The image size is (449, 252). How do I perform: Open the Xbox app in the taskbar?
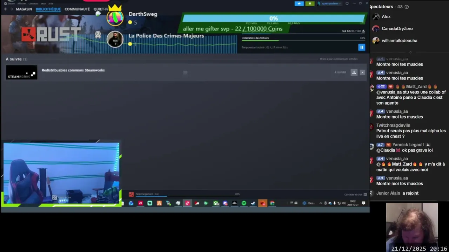tap(216, 203)
